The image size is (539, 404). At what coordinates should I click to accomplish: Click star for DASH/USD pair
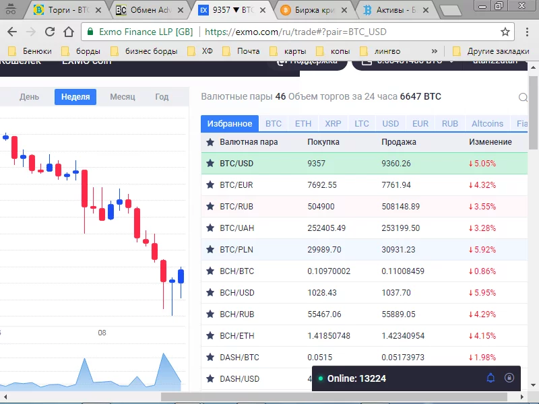pos(210,378)
